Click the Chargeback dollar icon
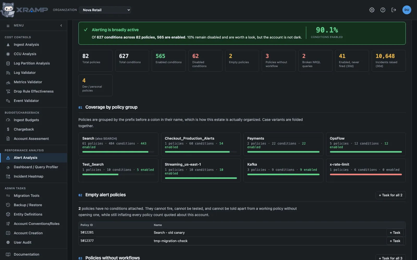Viewport: 417px width, 260px height. (8, 129)
